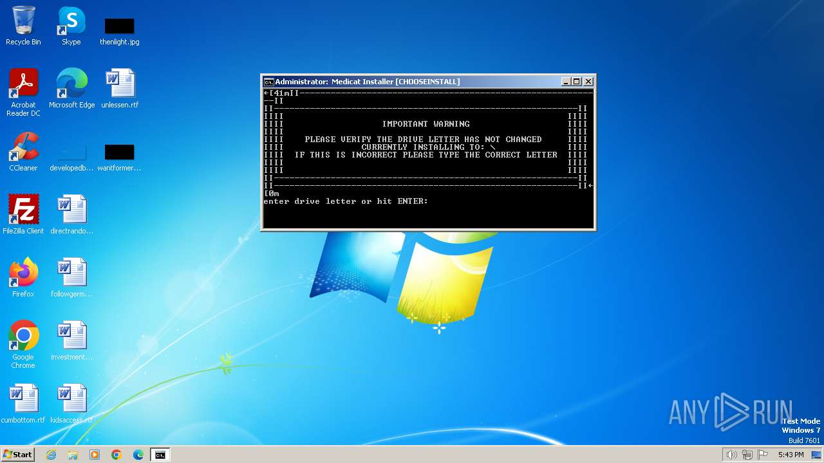Select the wantformer desktop file

[119, 157]
